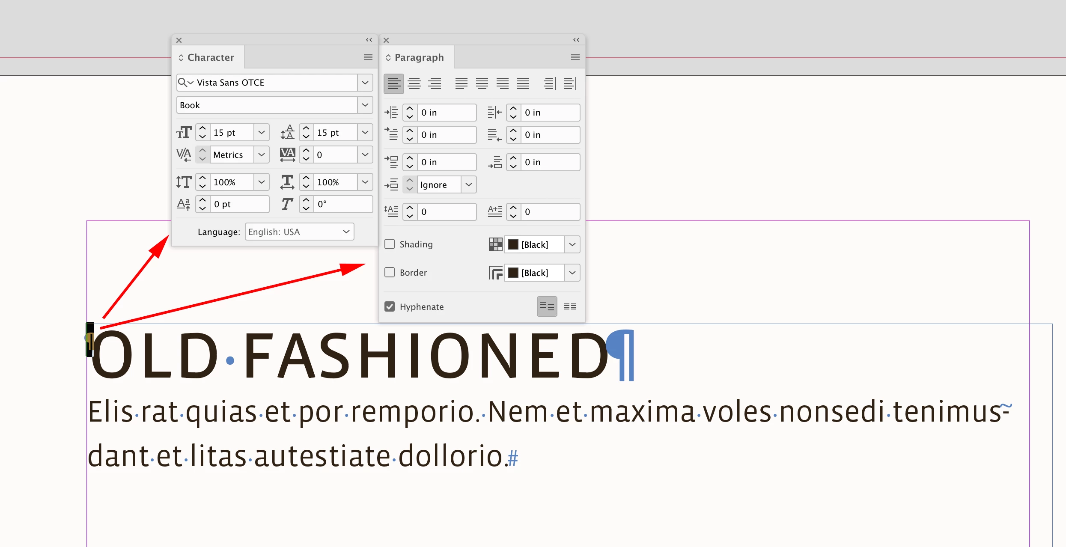This screenshot has width=1066, height=547.
Task: Enable the Shading checkbox
Action: pyautogui.click(x=390, y=244)
